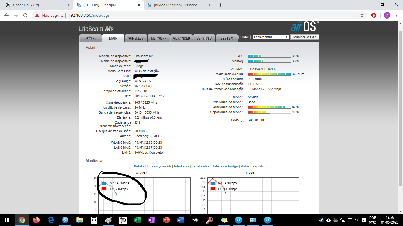Click the battery tray icon
Screen dimensions: 403x226
point(343,220)
